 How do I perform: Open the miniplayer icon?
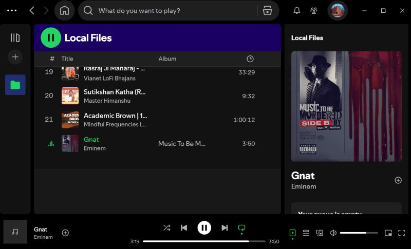[x=388, y=233]
